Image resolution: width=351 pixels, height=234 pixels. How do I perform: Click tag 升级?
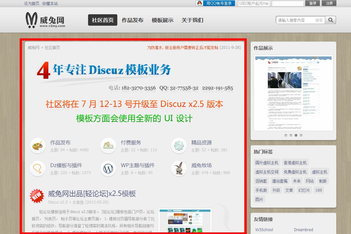point(276,190)
